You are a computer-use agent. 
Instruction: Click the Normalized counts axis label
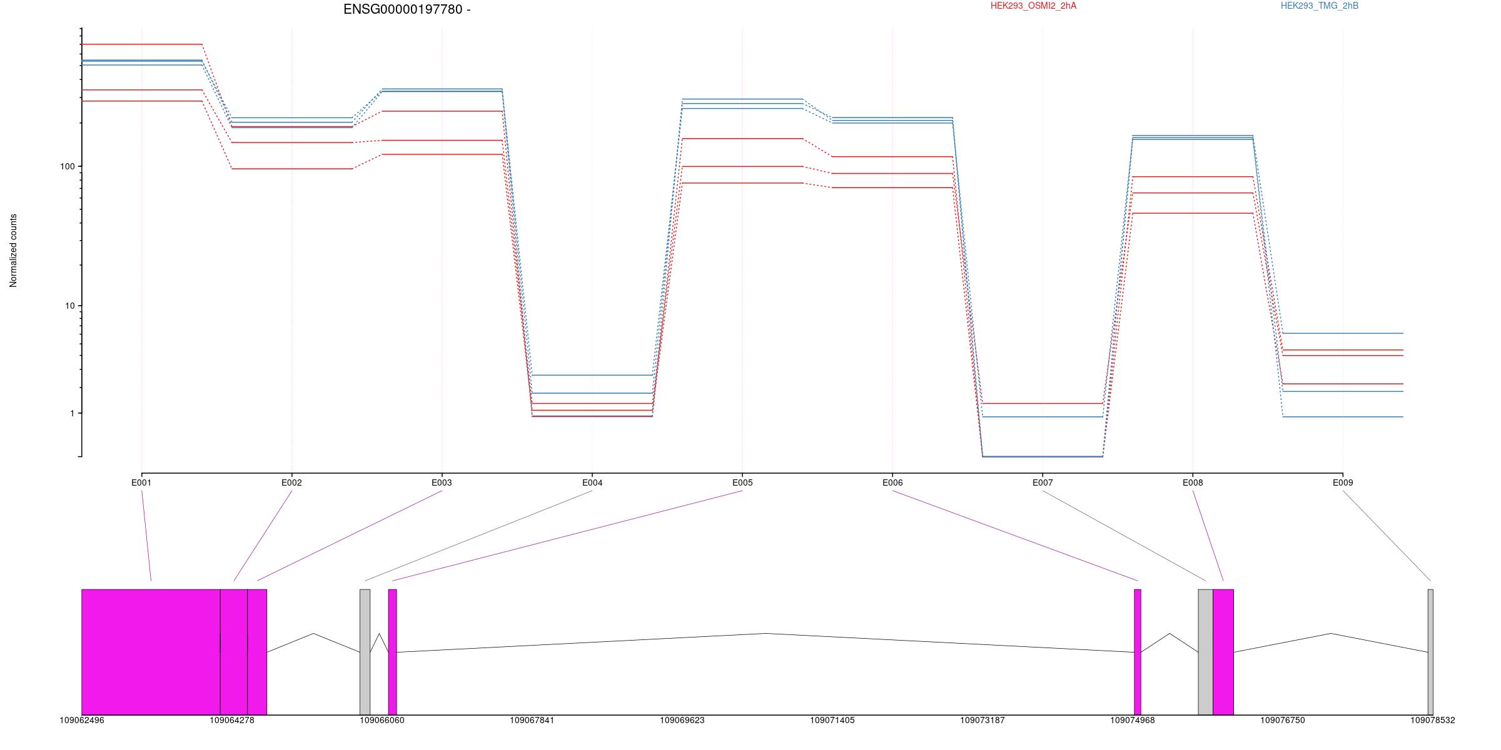pos(13,251)
